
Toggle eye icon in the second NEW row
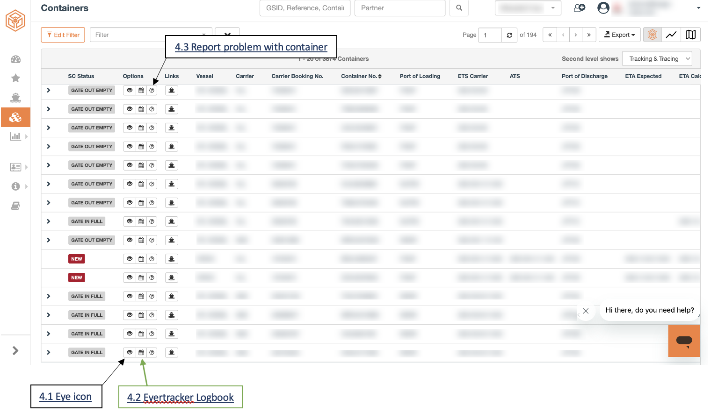(130, 278)
